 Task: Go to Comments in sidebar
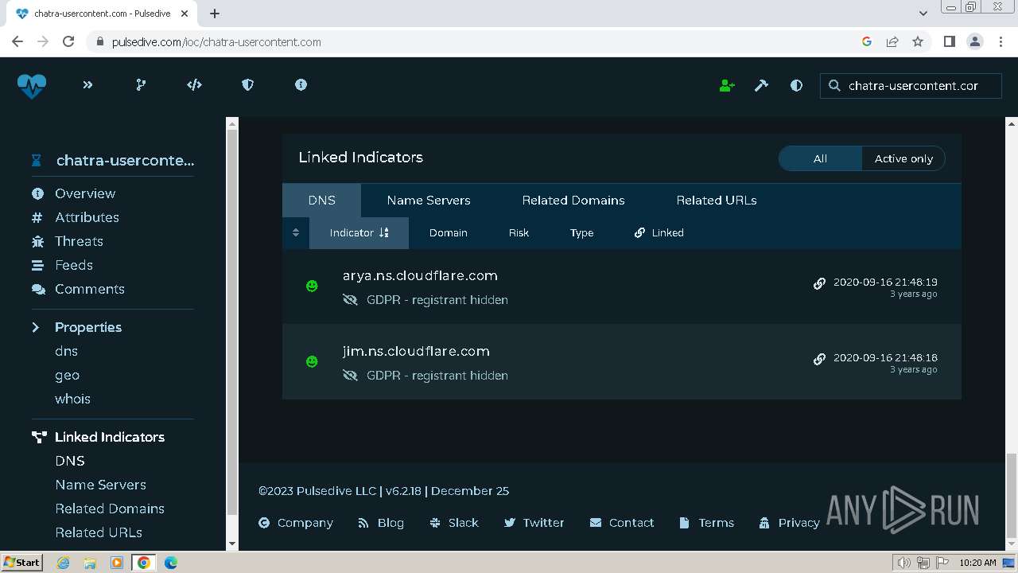90,289
